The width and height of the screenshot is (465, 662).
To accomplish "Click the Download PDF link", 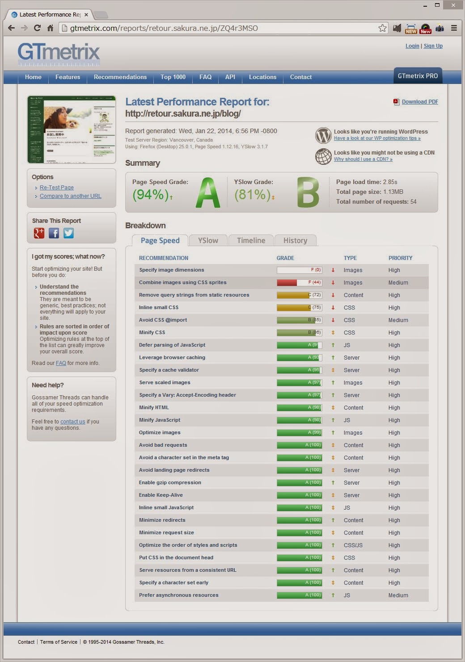I will (420, 102).
